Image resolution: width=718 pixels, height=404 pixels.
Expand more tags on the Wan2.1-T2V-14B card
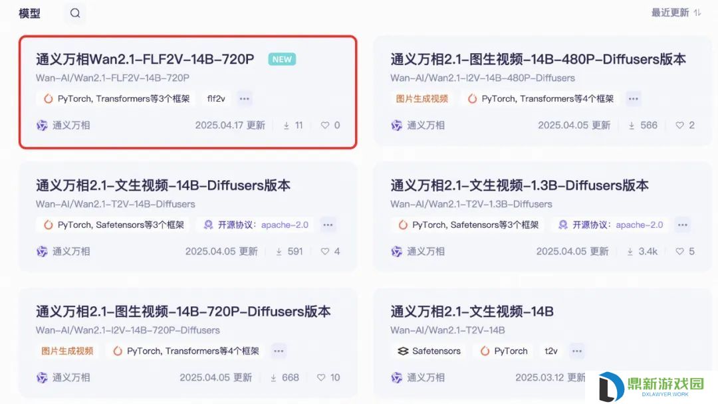(x=577, y=351)
